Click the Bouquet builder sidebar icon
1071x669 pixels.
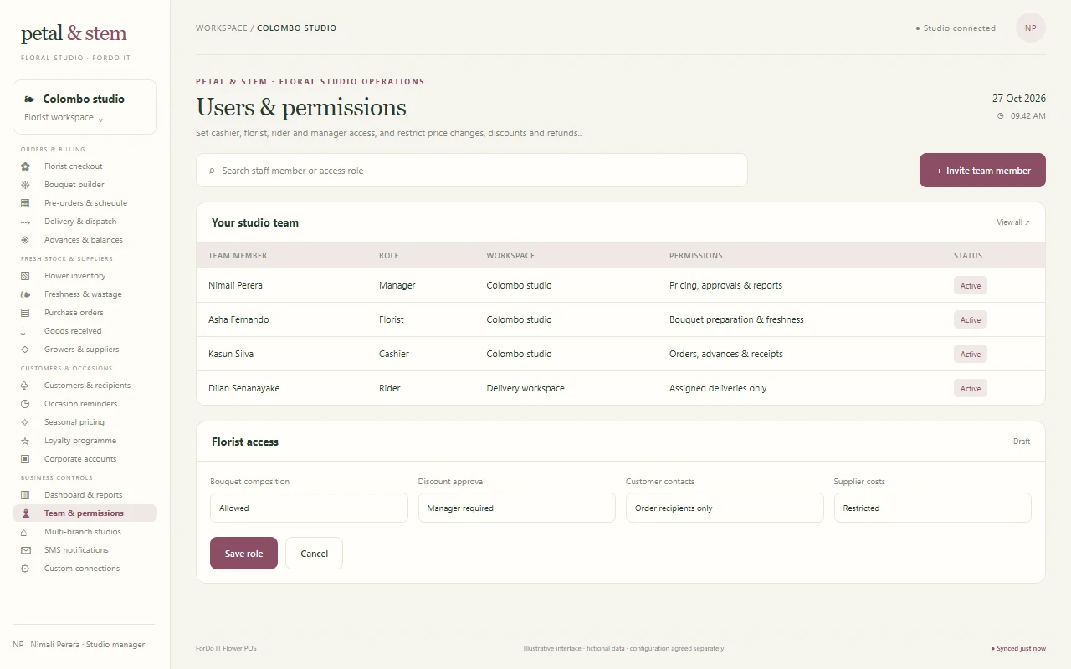click(25, 185)
